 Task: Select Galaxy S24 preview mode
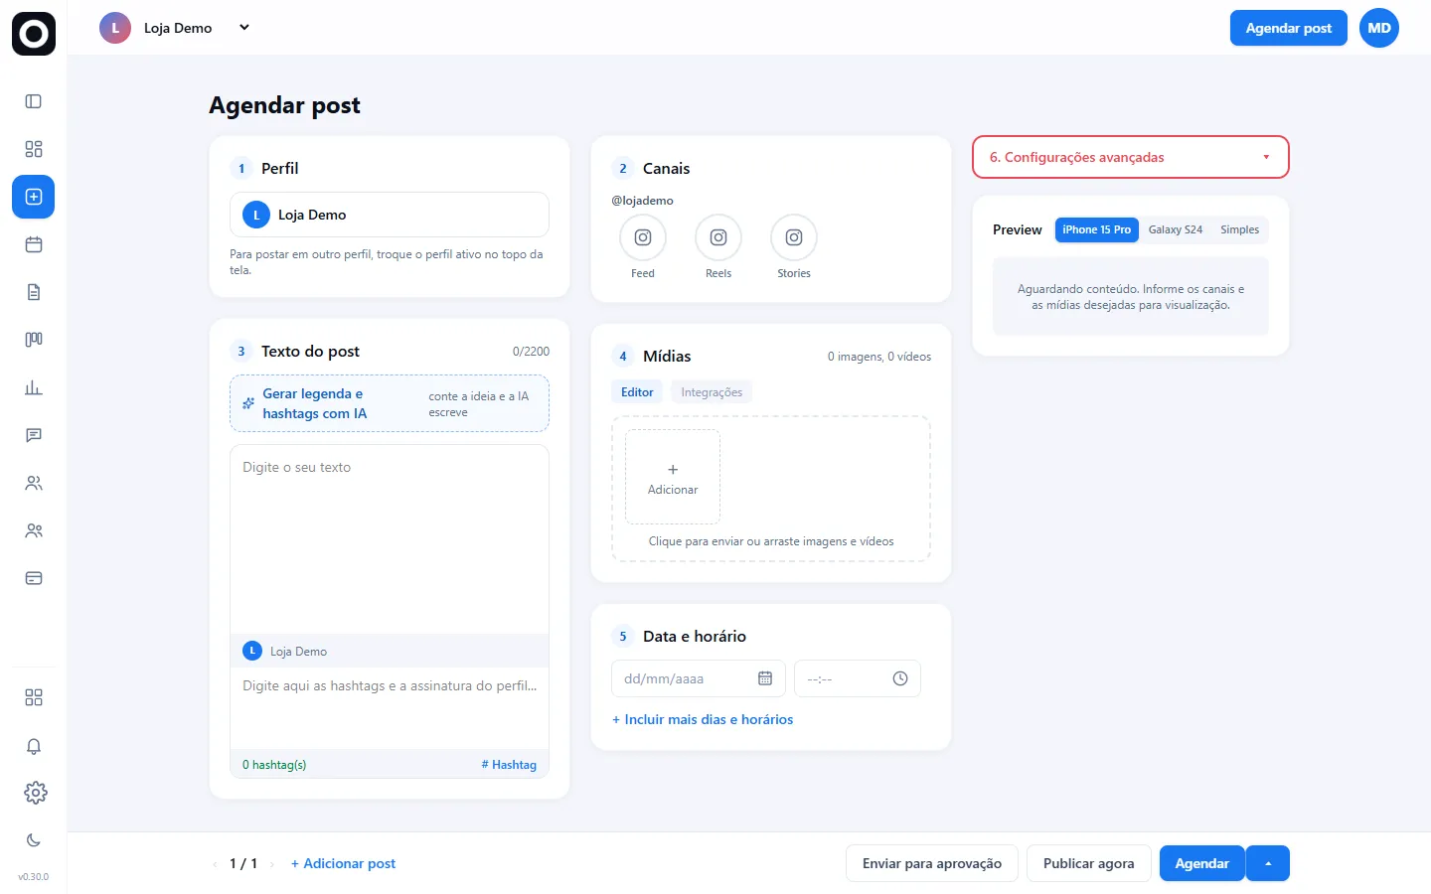pos(1176,229)
